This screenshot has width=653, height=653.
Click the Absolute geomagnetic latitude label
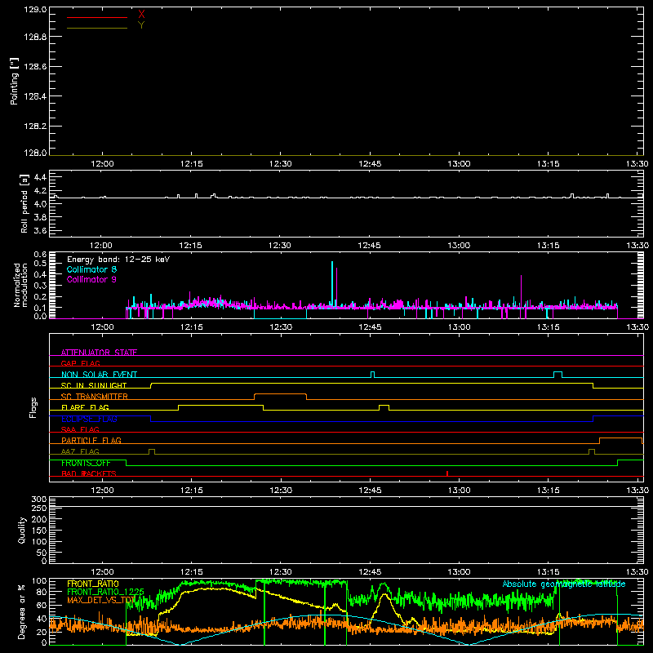[564, 584]
